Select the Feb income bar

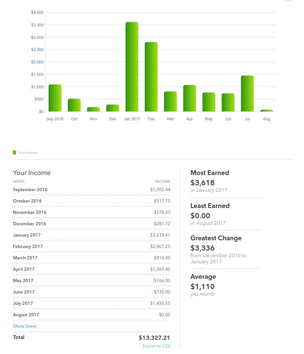151,77
